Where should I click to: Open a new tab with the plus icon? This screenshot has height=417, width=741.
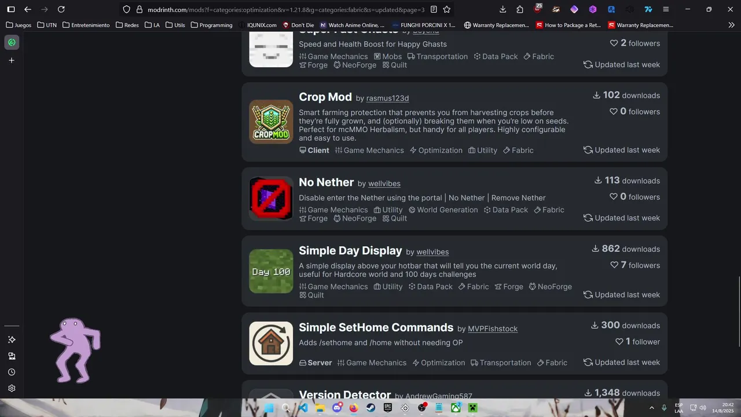click(12, 60)
